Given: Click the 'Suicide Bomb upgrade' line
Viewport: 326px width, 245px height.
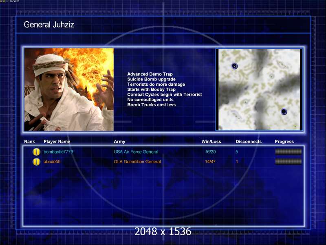Looking at the screenshot, I should click(151, 79).
